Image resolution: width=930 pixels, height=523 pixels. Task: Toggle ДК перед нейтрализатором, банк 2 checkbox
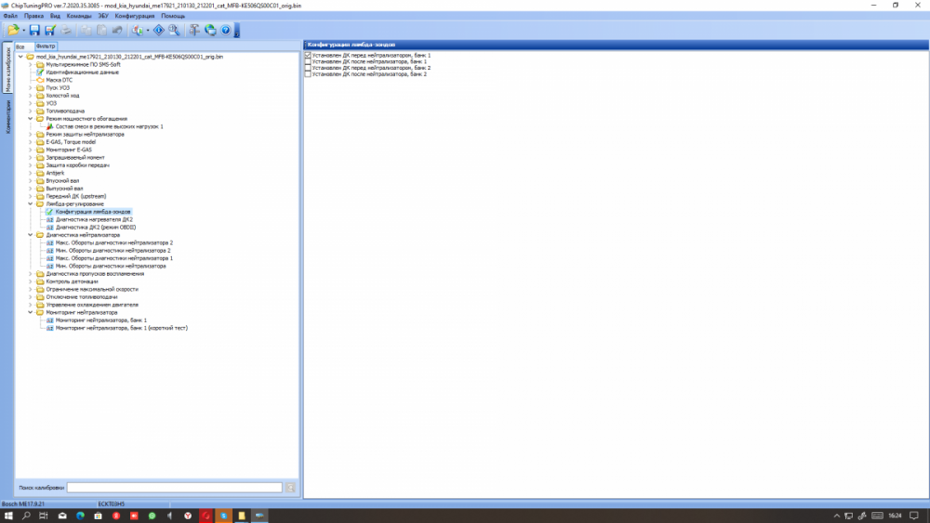point(307,68)
